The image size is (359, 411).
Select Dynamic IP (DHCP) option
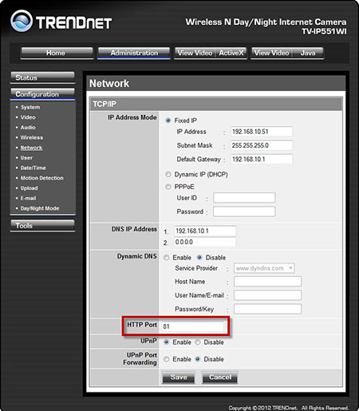[x=168, y=175]
